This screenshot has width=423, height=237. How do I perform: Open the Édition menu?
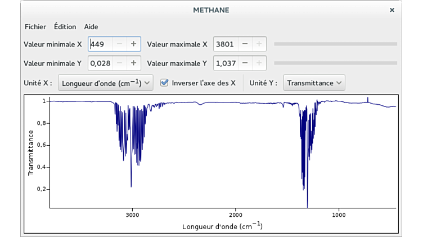(x=65, y=26)
